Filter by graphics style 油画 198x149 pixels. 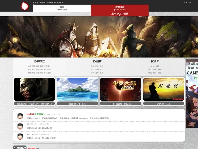[150, 73]
